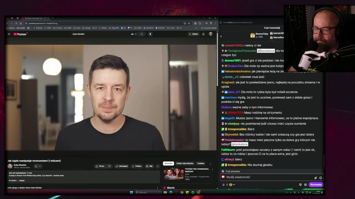Open options for creator shop section
The image size is (355, 199).
coord(158,188)
